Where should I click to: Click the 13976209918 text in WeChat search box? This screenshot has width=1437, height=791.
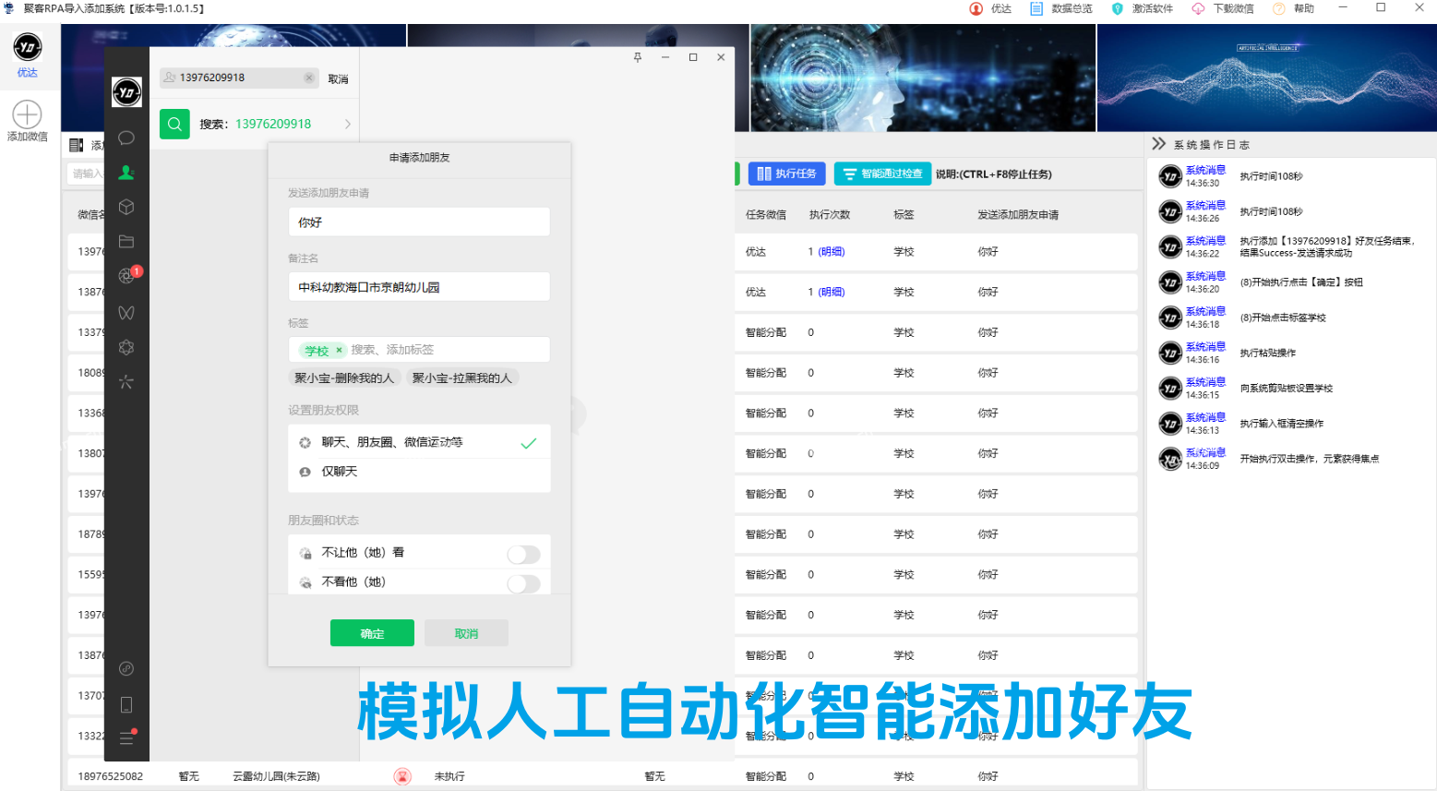[x=212, y=78]
